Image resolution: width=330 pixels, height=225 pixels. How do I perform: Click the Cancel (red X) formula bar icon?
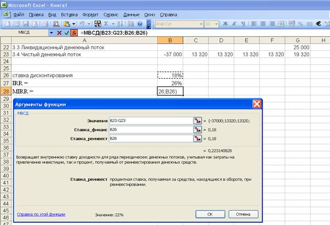[59, 33]
